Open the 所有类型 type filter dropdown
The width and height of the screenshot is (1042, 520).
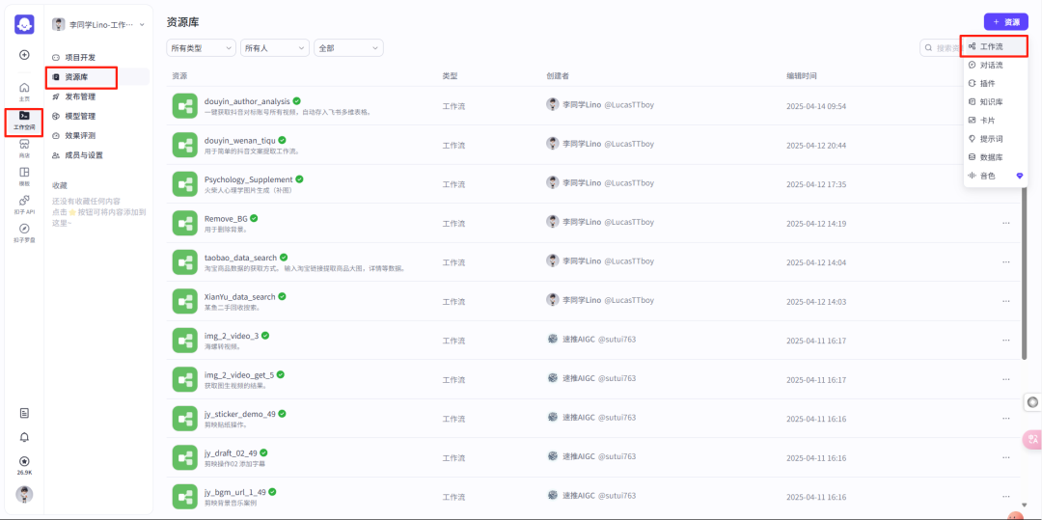click(201, 48)
